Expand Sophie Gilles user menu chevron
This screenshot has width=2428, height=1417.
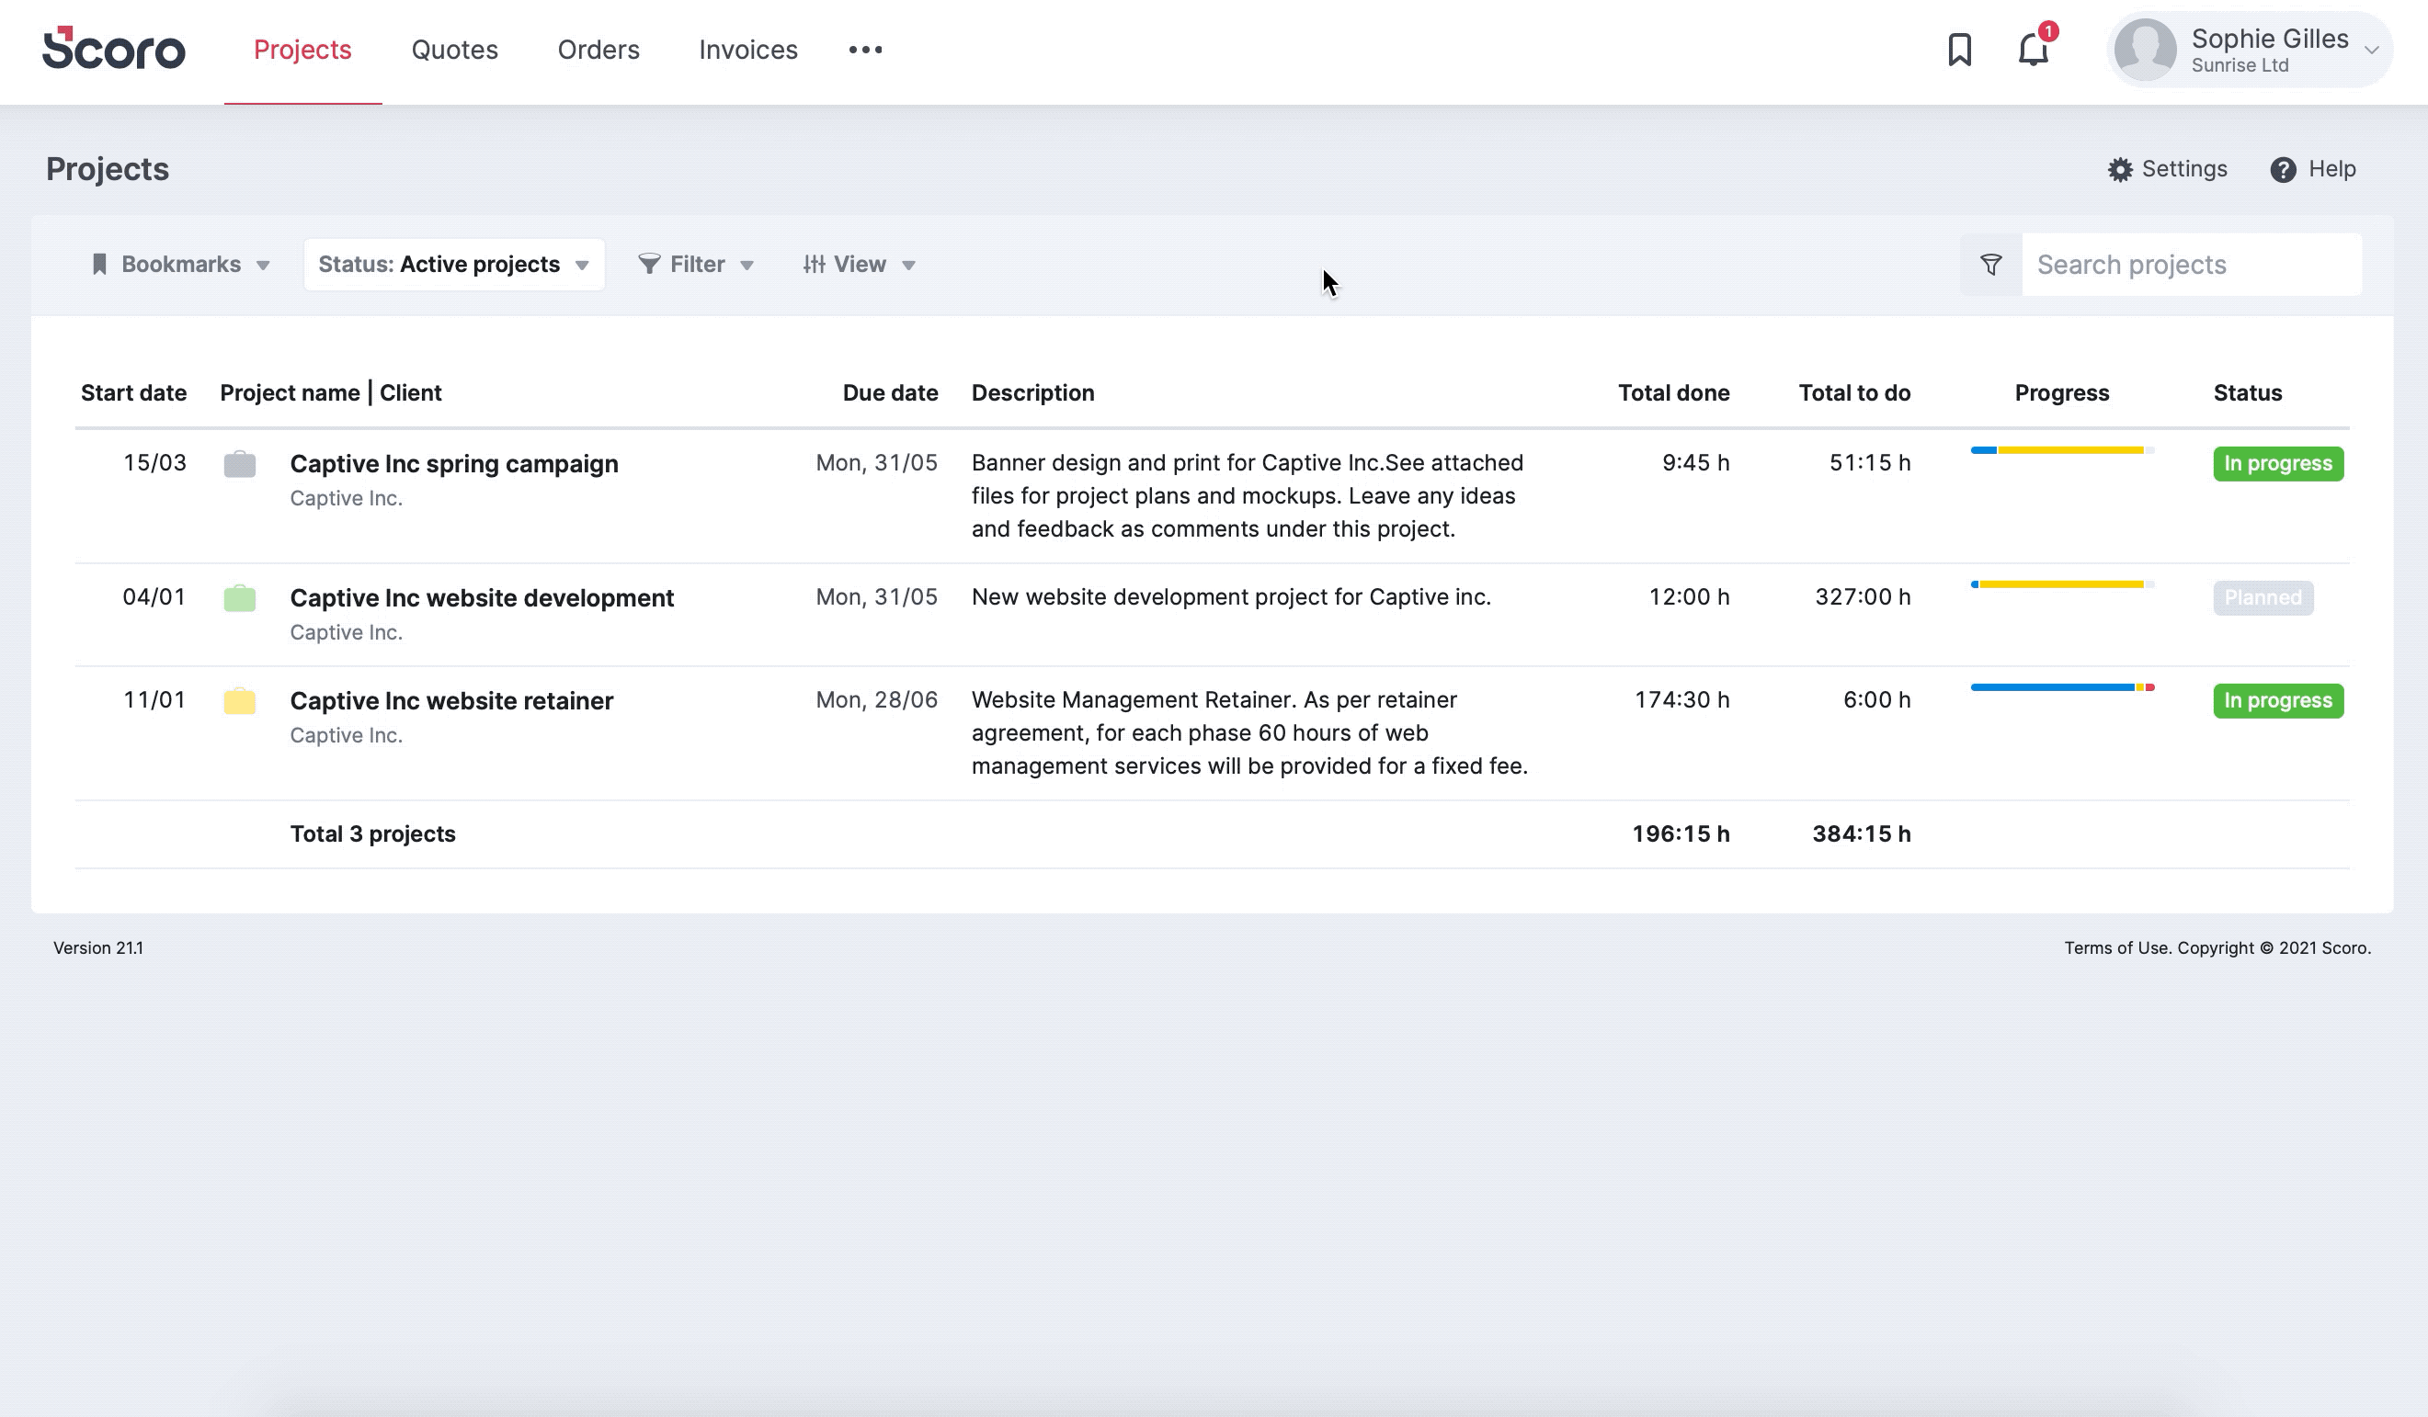click(2371, 51)
